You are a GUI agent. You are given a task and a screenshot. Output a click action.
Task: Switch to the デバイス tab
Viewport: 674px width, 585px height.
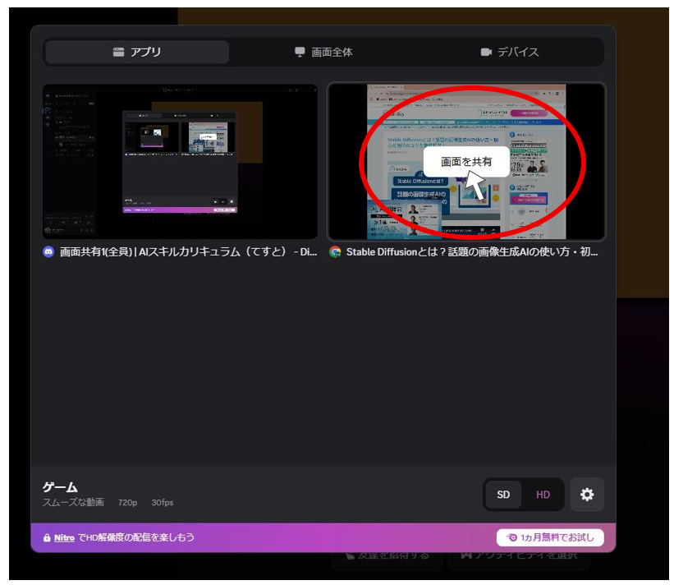509,52
